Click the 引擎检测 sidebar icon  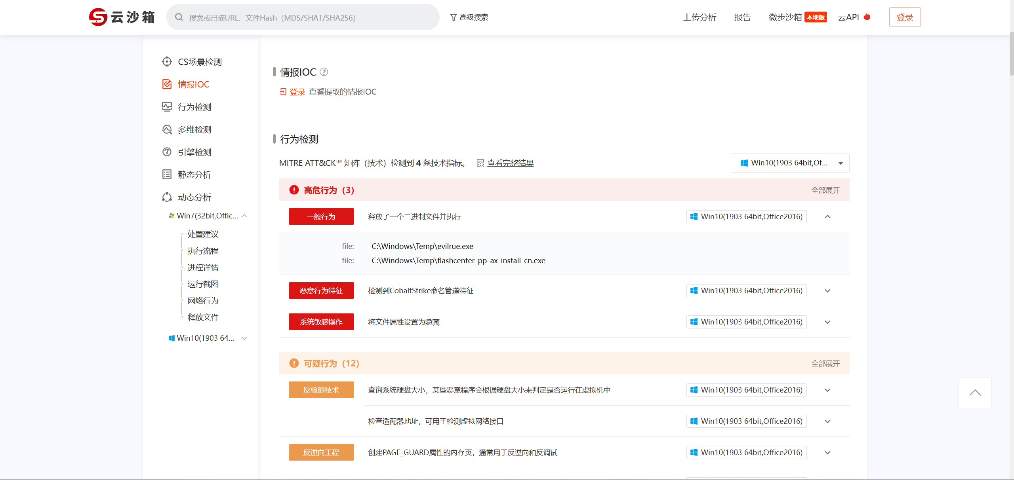point(167,152)
